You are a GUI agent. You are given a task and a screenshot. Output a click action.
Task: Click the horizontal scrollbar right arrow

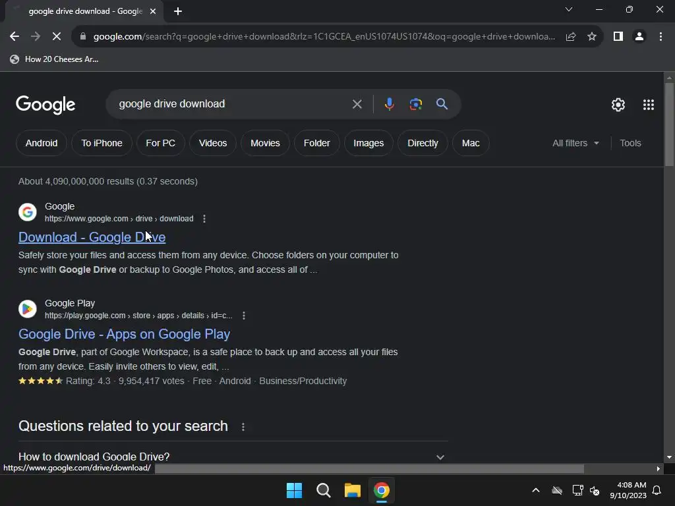(x=659, y=468)
